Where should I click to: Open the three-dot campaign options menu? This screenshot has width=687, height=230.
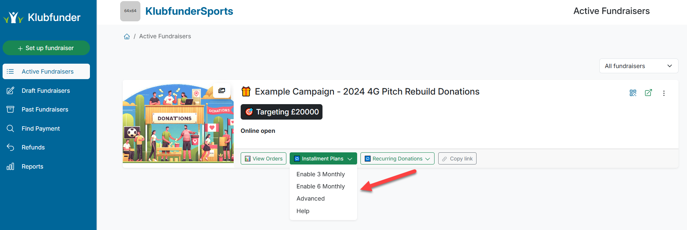[x=664, y=93]
